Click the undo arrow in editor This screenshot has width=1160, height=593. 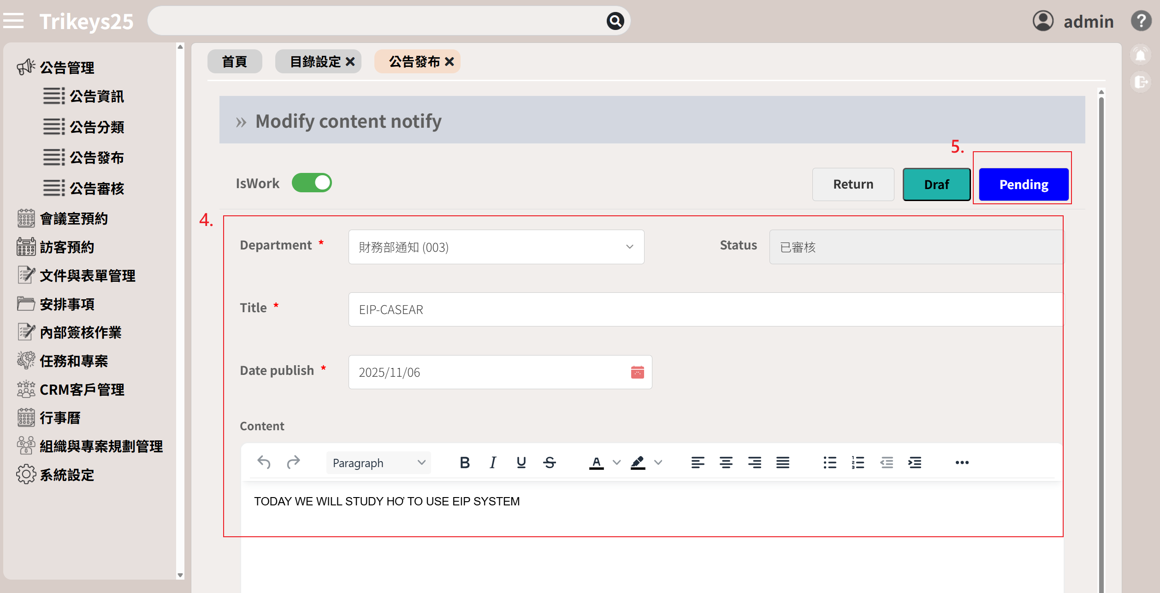[264, 462]
